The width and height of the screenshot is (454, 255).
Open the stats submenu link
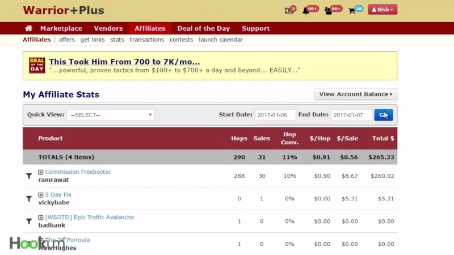click(x=117, y=40)
